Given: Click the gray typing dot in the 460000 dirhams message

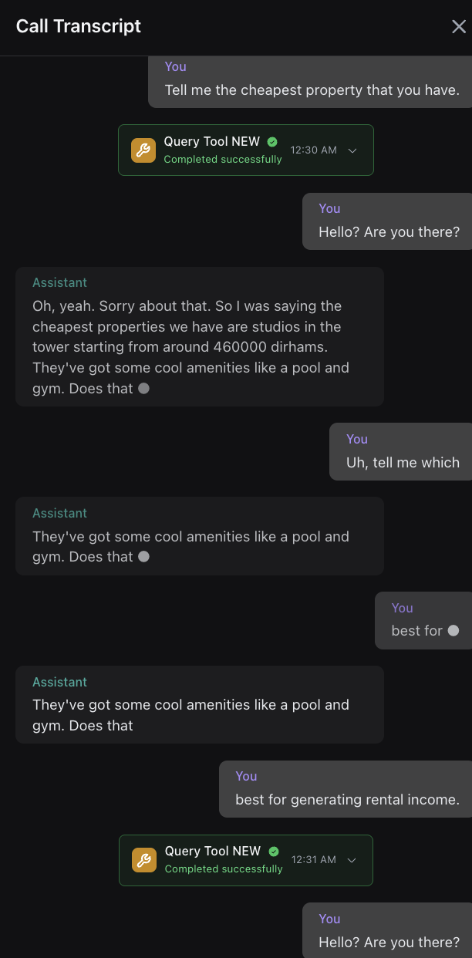Looking at the screenshot, I should (143, 389).
